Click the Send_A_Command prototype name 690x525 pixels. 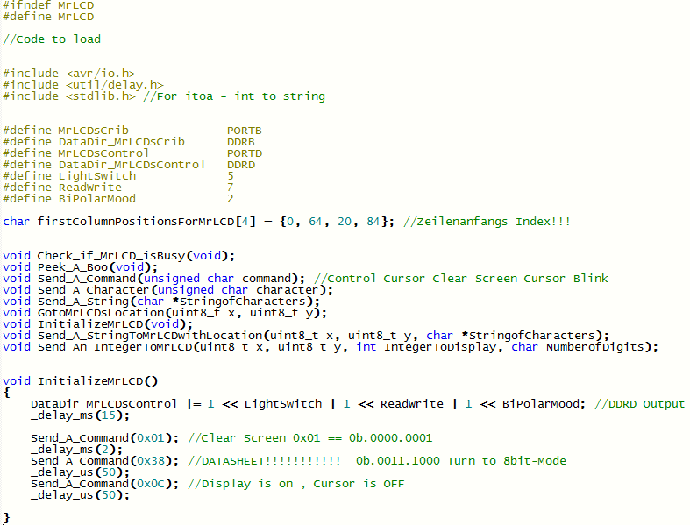(x=87, y=279)
